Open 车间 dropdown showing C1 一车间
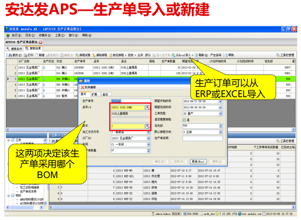This screenshot has height=220, width=301. coord(148,144)
